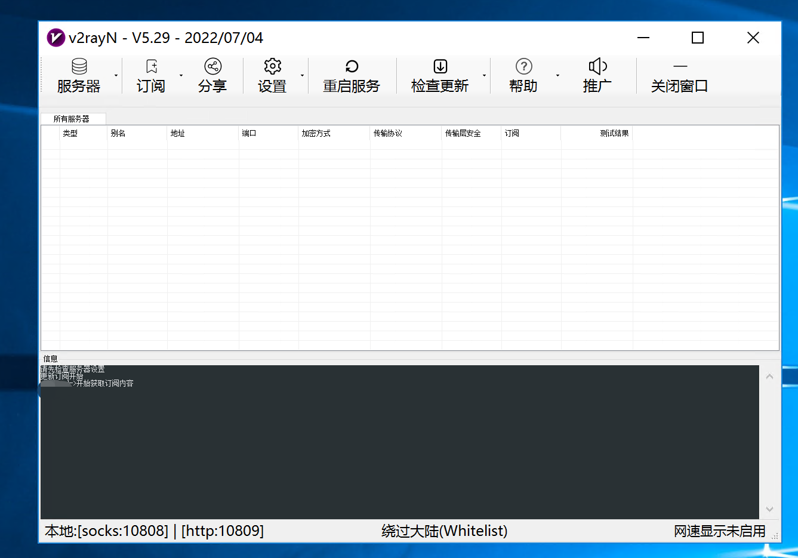Screen dimensions: 798x558
Task: Click the 关闭窗口 close window toolbar icon
Action: tap(680, 66)
